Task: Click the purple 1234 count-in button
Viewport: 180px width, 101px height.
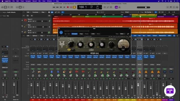Action: pos(116,7)
